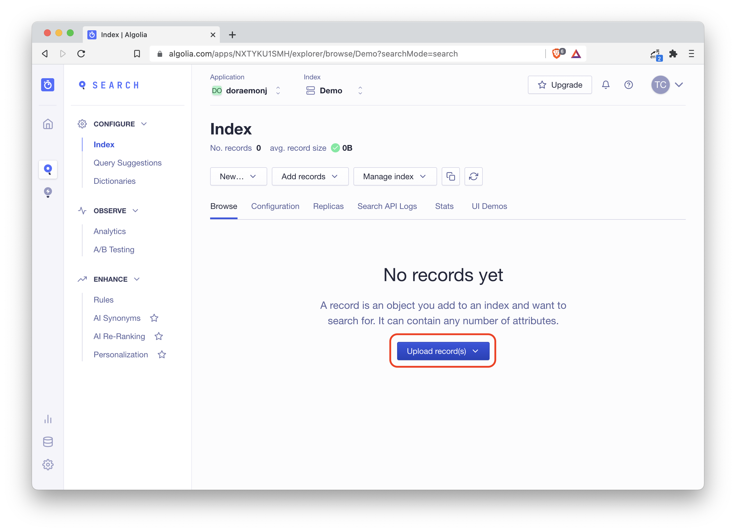Image resolution: width=736 pixels, height=532 pixels.
Task: Refresh the index using the circular arrows icon
Action: click(473, 176)
